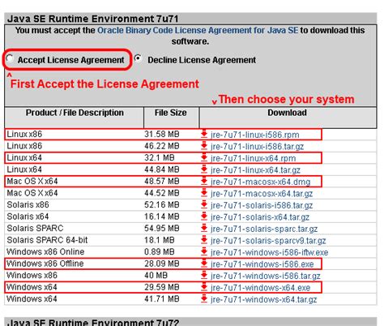384x326 pixels.
Task: Download jre-7u71-linux-x64.rpm
Action: (253, 158)
